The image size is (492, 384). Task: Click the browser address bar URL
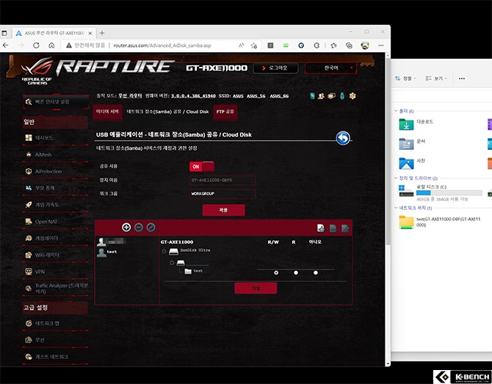[x=162, y=46]
